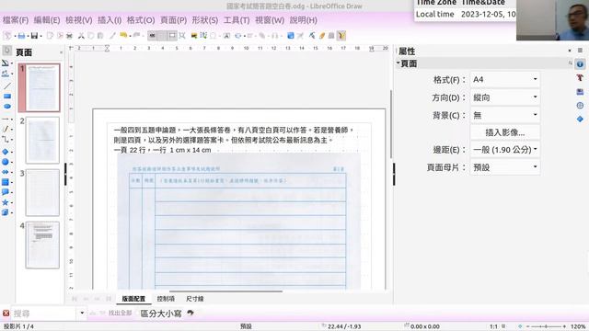Open the 格式(O) menu
Screen dimensions: 589x331
(x=141, y=20)
